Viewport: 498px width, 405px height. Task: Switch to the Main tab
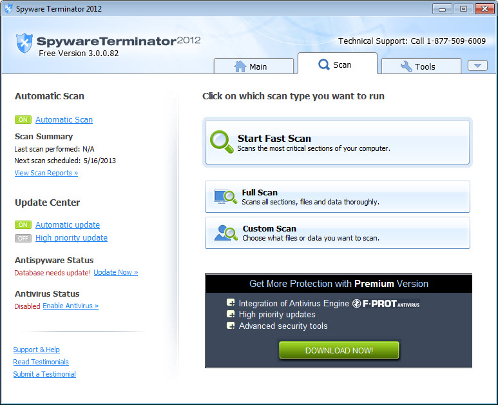coord(254,66)
